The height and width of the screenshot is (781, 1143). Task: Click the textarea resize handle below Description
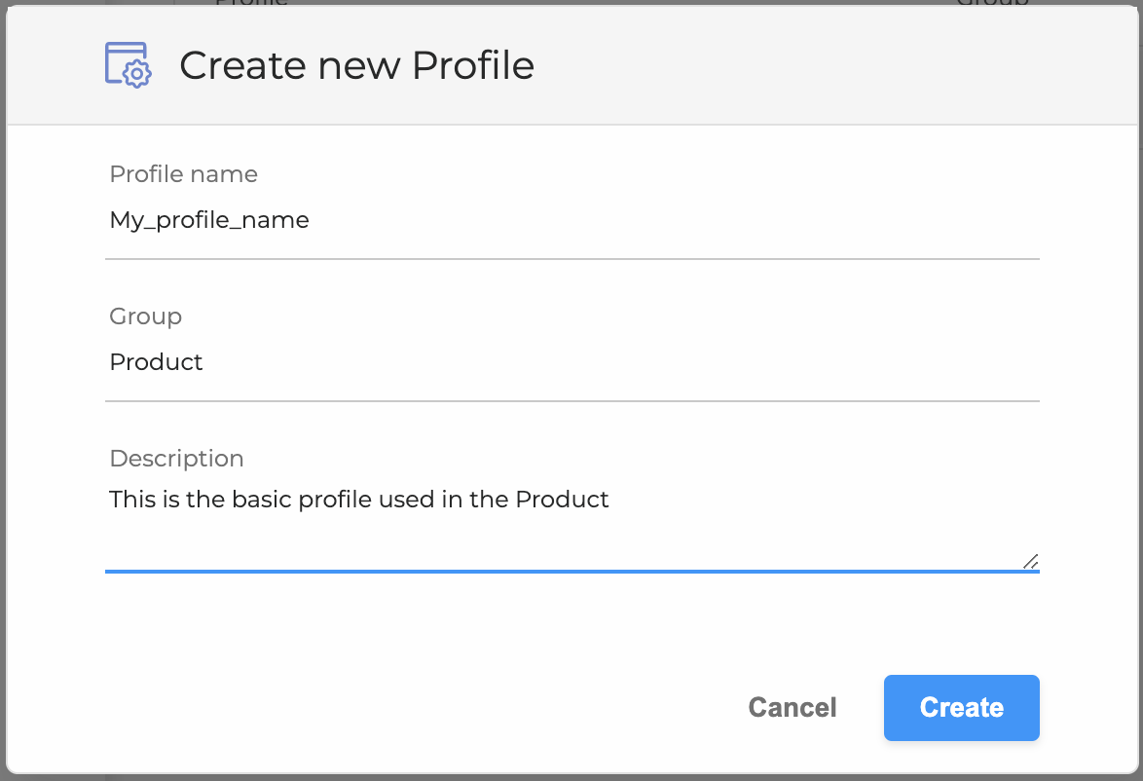click(x=1031, y=562)
